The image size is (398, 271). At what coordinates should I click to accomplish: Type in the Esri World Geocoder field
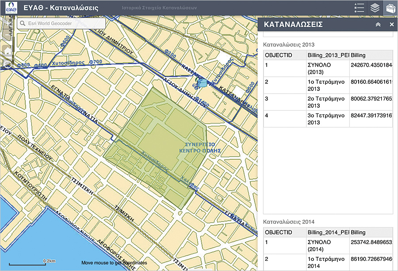pos(64,23)
